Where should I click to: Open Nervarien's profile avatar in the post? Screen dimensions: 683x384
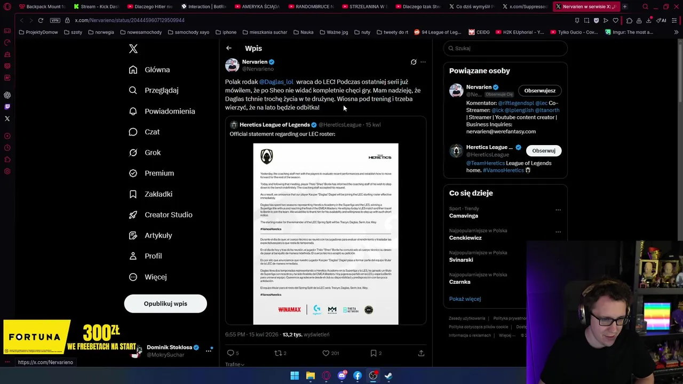click(232, 65)
